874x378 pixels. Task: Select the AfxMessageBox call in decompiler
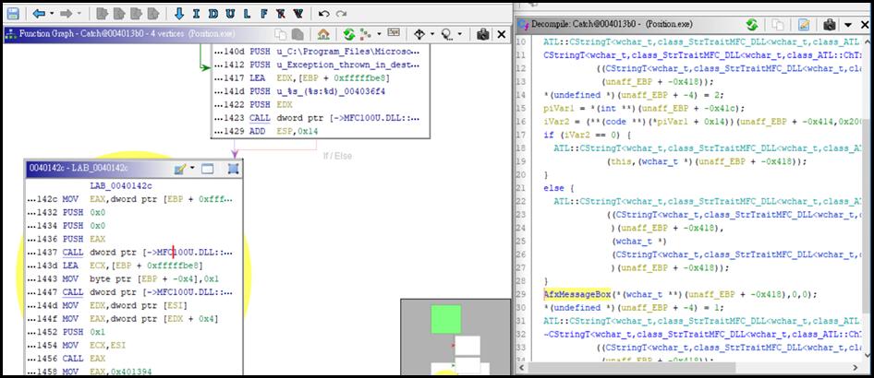[577, 294]
